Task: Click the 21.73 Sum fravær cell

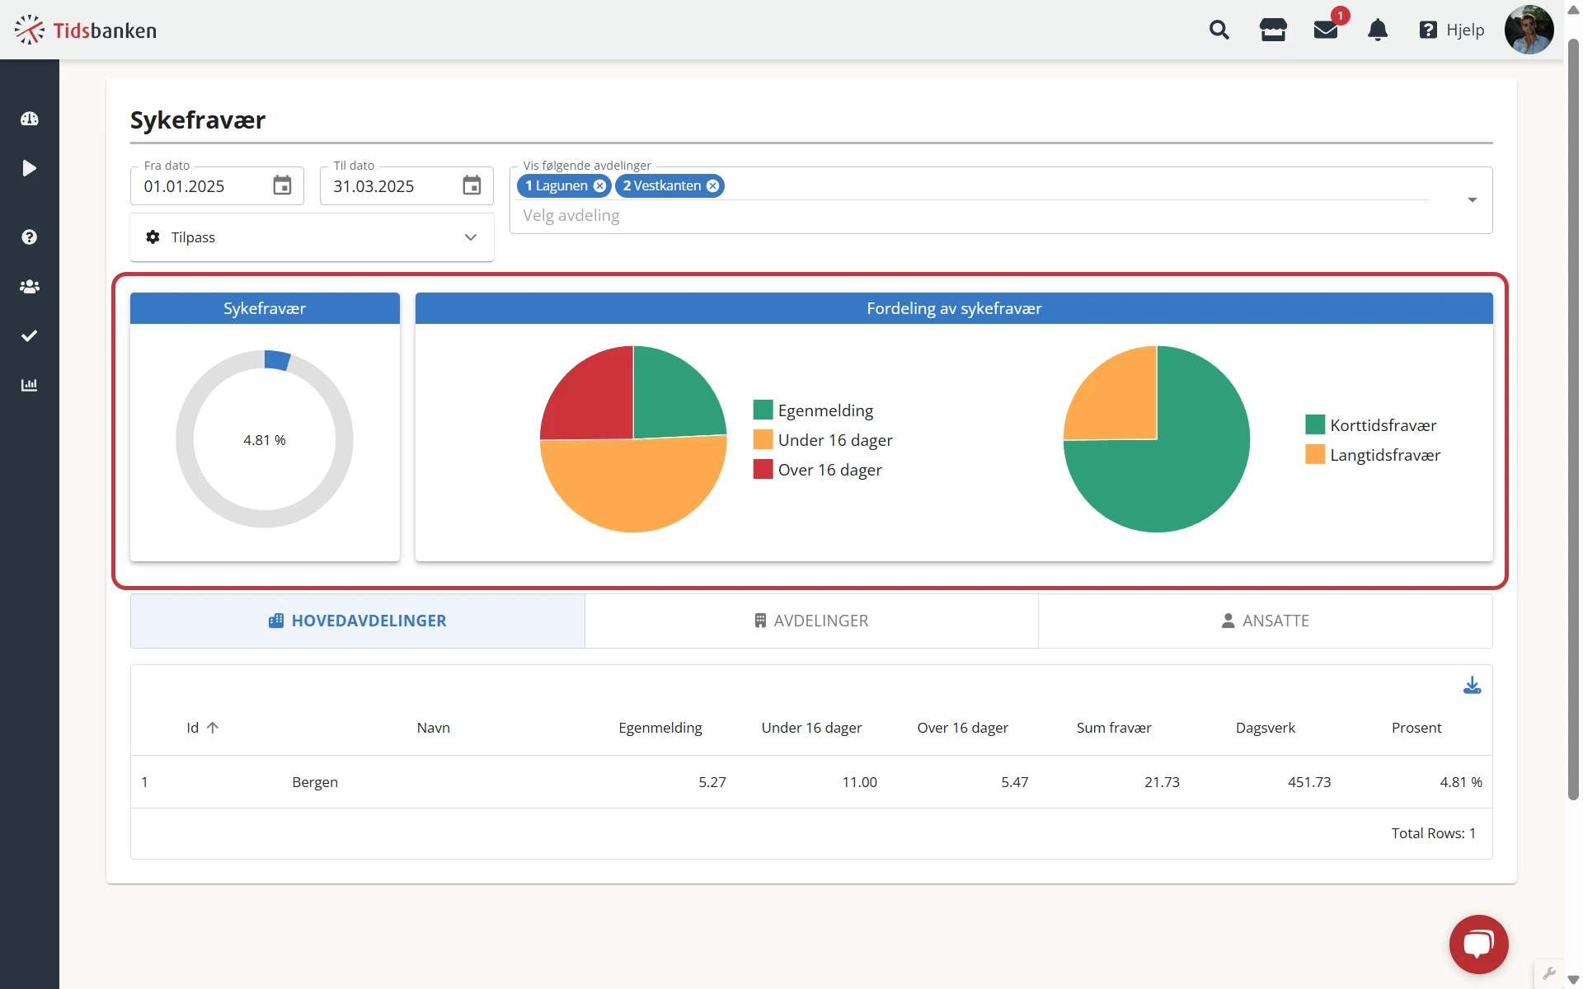Action: (x=1162, y=782)
